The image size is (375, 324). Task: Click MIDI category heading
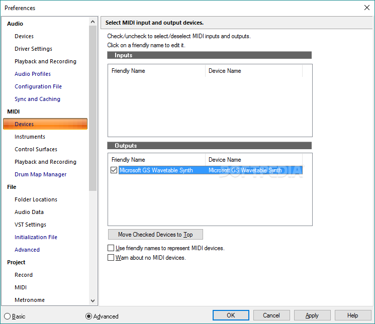(x=14, y=112)
